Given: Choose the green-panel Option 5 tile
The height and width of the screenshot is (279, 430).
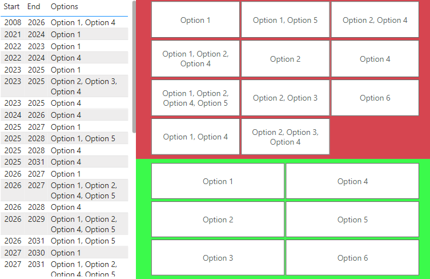Looking at the screenshot, I should 352,220.
